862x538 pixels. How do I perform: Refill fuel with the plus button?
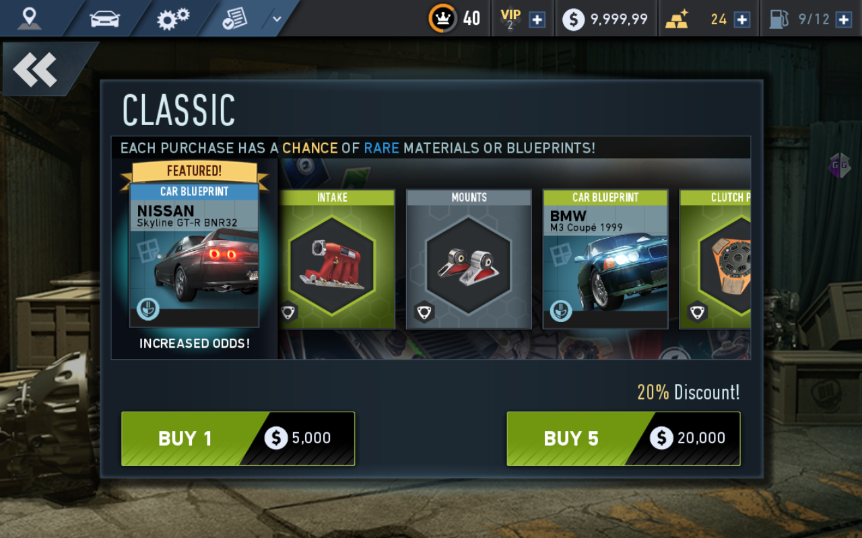(x=844, y=20)
